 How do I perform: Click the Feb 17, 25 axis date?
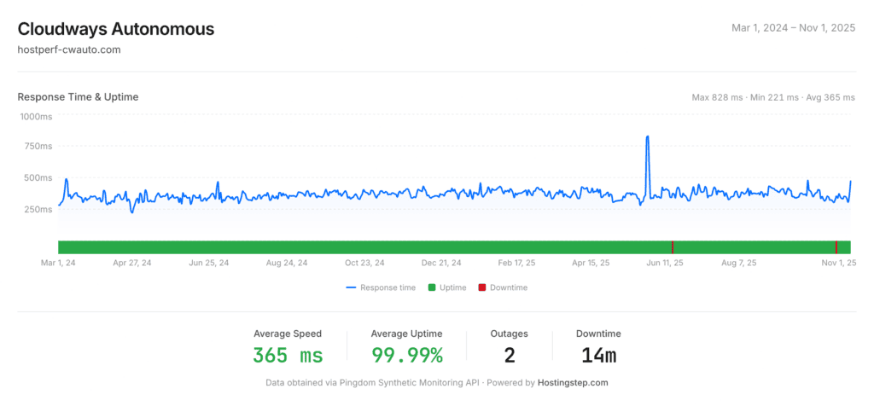516,263
